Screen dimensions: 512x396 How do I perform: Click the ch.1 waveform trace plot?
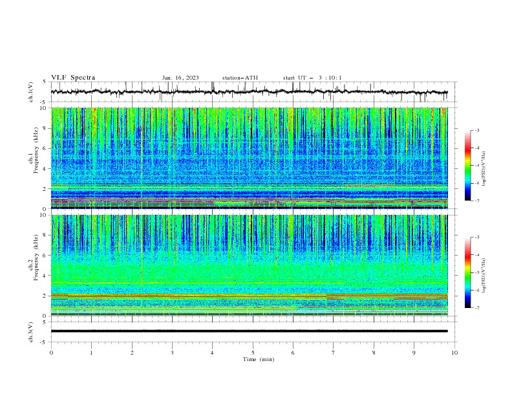pyautogui.click(x=250, y=92)
